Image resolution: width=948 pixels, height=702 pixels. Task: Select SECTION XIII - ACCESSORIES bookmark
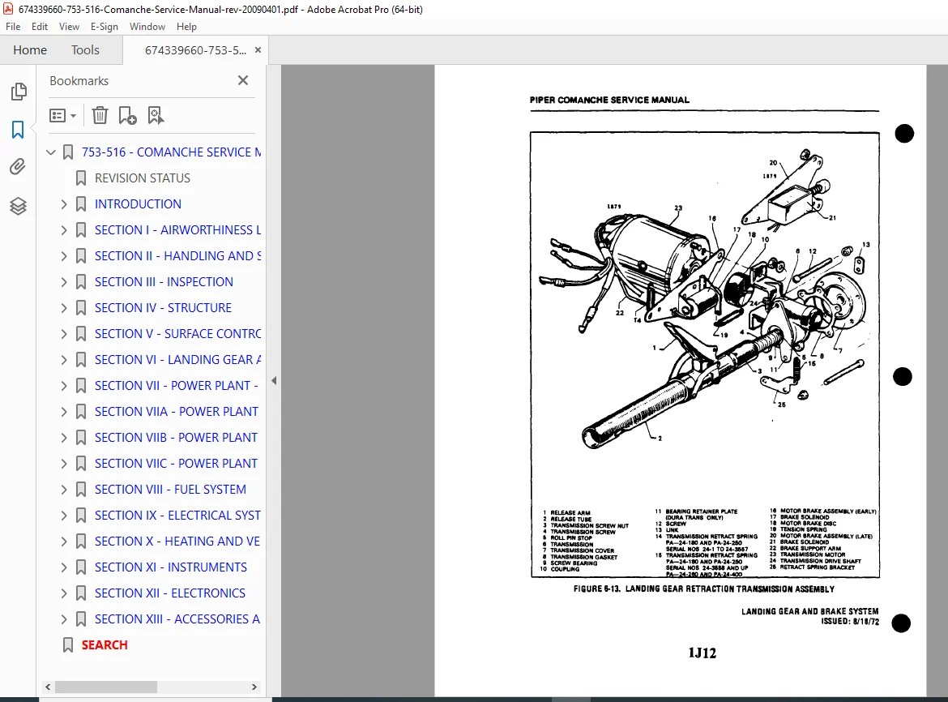coord(177,620)
